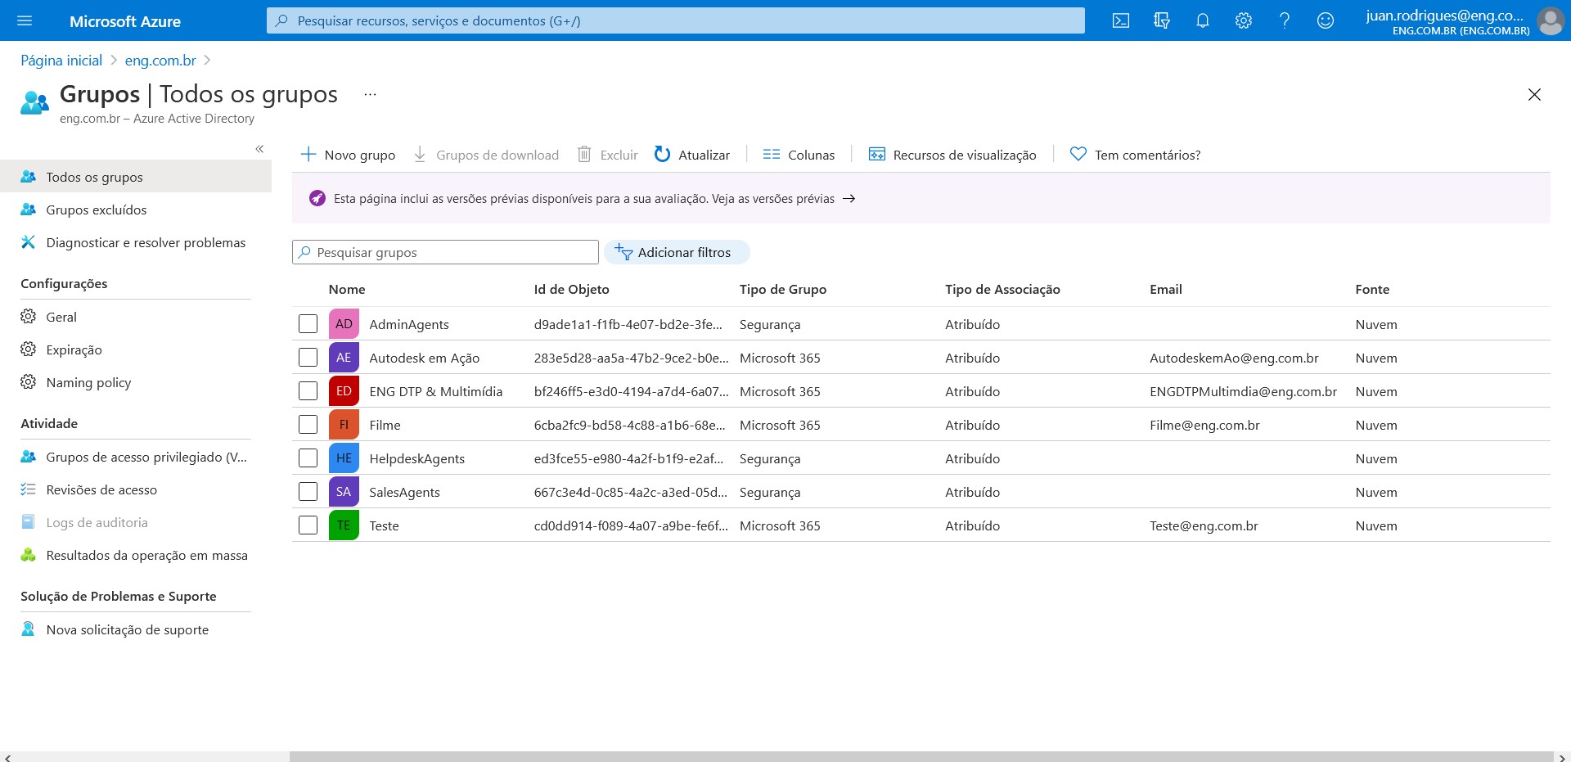This screenshot has height=762, width=1571.
Task: Open the AdminAgents group
Action: (x=409, y=325)
